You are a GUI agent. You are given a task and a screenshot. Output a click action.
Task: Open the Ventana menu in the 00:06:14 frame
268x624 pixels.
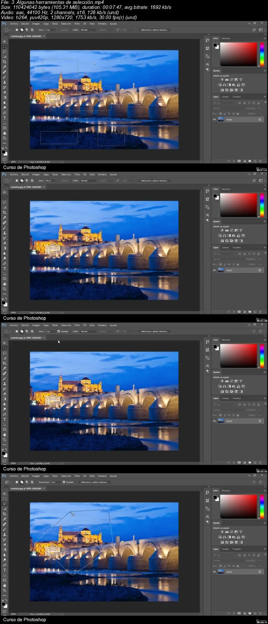pyautogui.click(x=102, y=476)
